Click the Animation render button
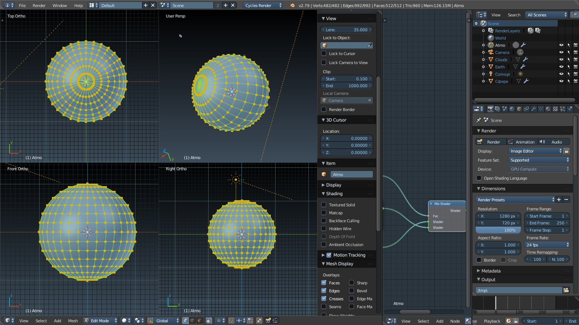Image resolution: width=579 pixels, height=325 pixels. (522, 142)
